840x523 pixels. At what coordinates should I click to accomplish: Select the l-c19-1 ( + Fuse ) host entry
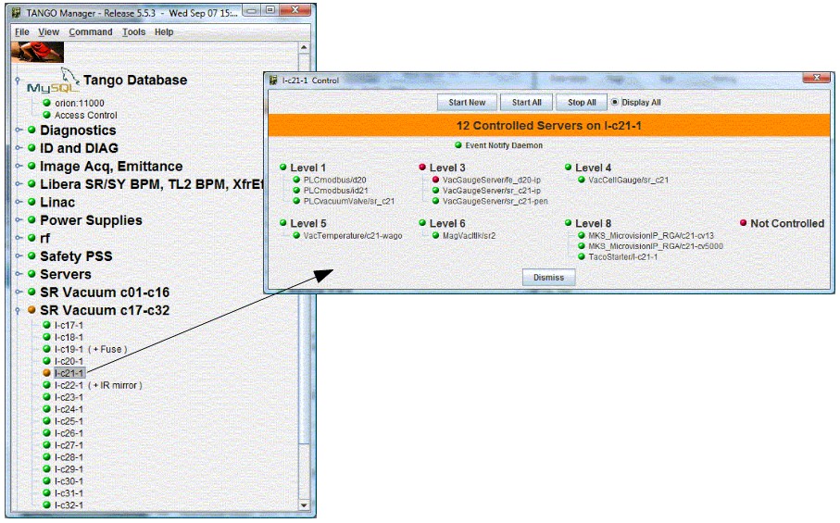coord(90,349)
